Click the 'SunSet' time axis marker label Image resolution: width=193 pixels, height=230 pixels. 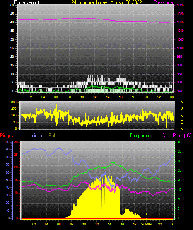point(147,224)
